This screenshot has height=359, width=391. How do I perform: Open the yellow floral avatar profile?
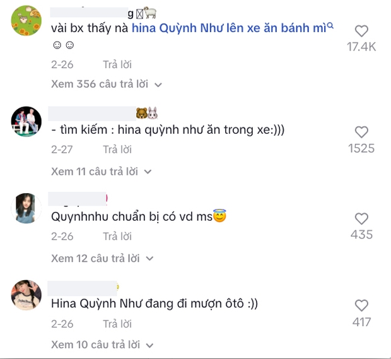coord(26,21)
